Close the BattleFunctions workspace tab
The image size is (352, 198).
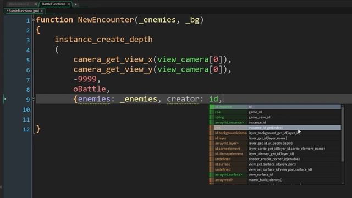pyautogui.click(x=69, y=4)
